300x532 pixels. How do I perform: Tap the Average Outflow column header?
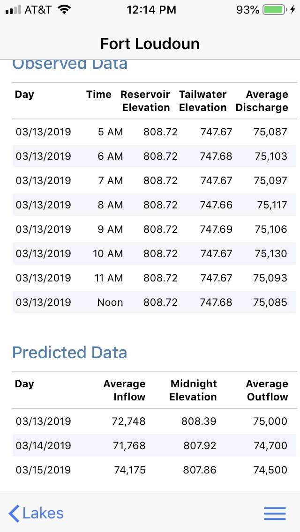[267, 390]
